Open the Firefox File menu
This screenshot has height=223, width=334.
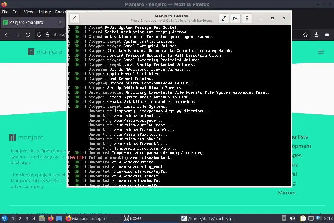coord(5,12)
